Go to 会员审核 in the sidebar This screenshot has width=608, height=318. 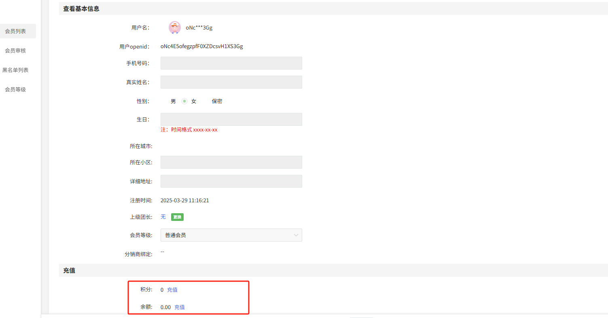[15, 51]
